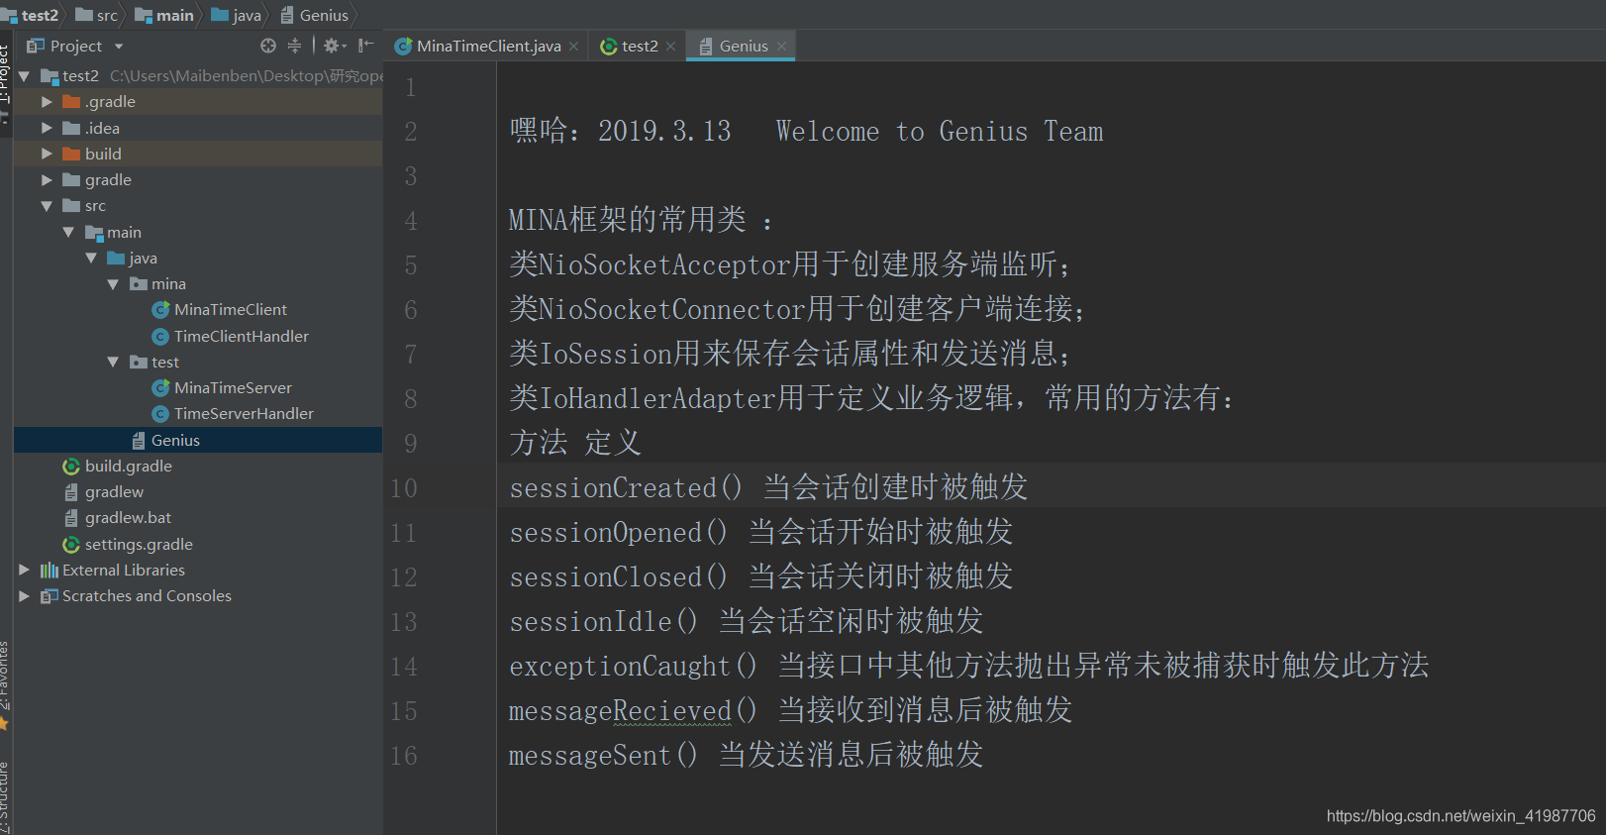
Task: Select settings.gradle file
Action: pos(139,544)
